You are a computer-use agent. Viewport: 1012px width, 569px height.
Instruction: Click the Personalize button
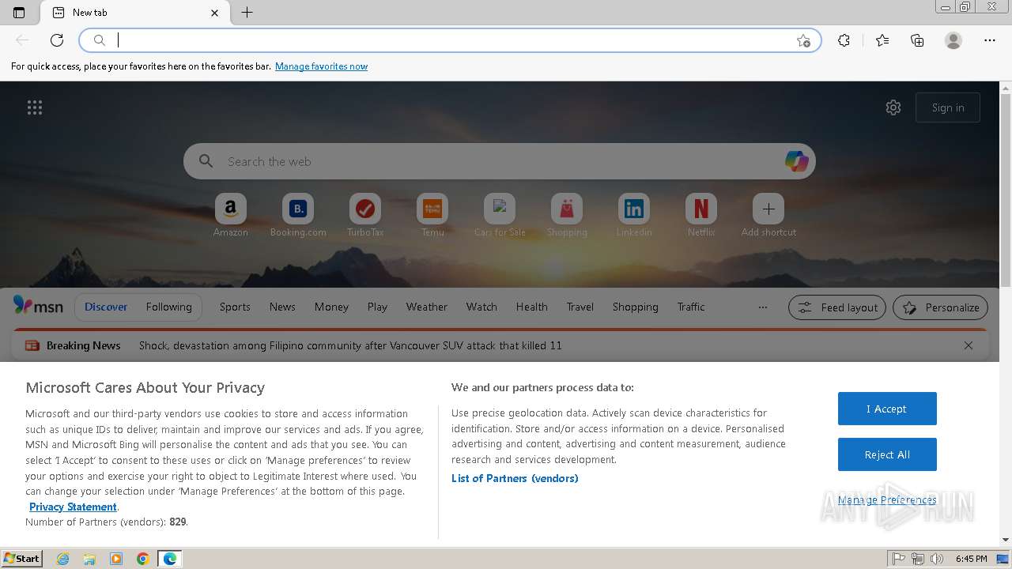click(941, 307)
